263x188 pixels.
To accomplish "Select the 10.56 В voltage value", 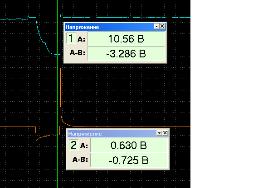I will [x=126, y=38].
